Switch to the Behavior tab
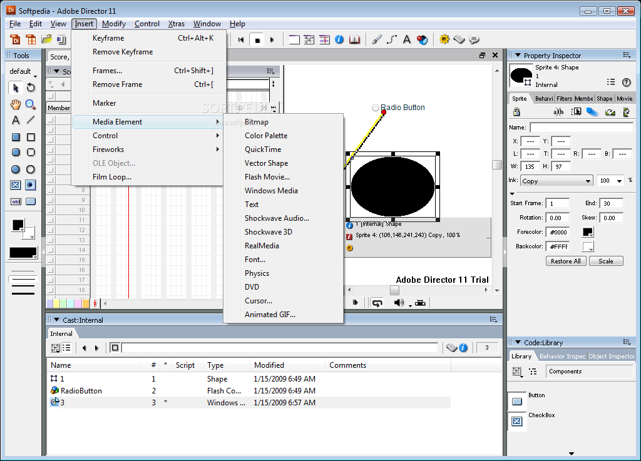641x461 pixels. [x=544, y=98]
